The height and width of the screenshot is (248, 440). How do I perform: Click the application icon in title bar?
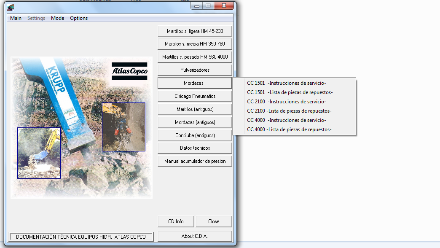coord(11,7)
